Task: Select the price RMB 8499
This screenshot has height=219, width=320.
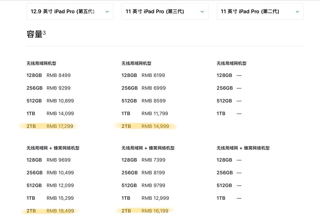Action: click(x=59, y=75)
